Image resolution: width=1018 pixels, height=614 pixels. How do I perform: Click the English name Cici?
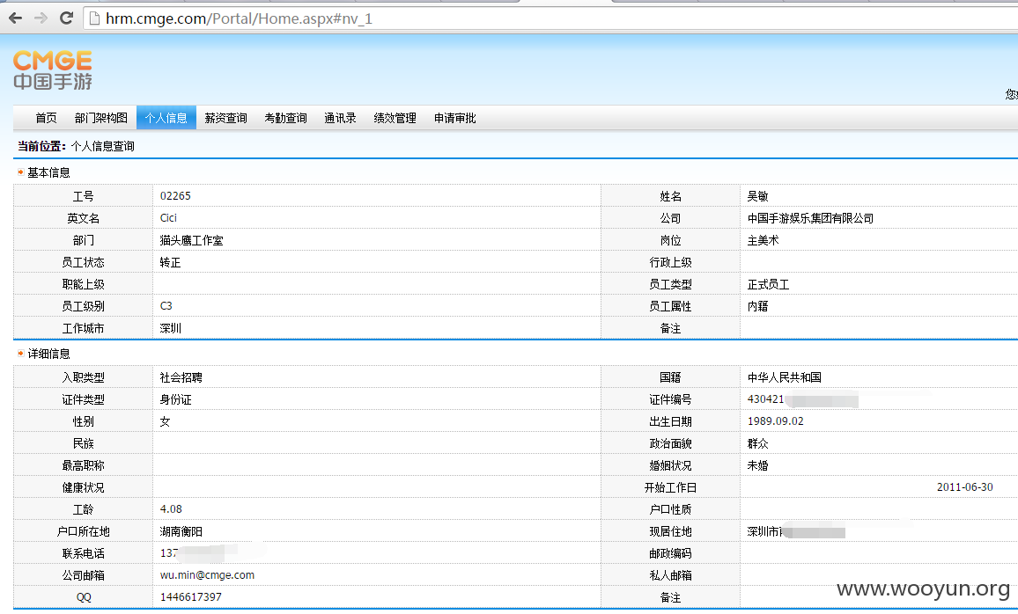coord(168,218)
